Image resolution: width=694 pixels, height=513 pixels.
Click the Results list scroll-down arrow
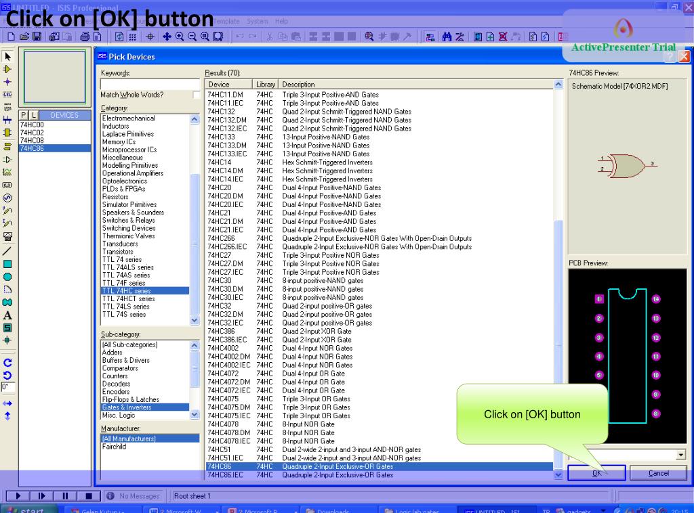point(558,474)
